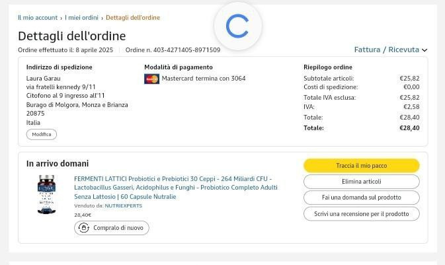This screenshot has width=445, height=265.
Task: Open Scrivi una recensione per il prodotto
Action: click(x=361, y=214)
